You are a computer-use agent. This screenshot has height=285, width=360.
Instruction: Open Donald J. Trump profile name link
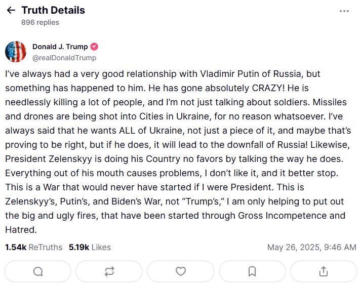click(x=60, y=47)
